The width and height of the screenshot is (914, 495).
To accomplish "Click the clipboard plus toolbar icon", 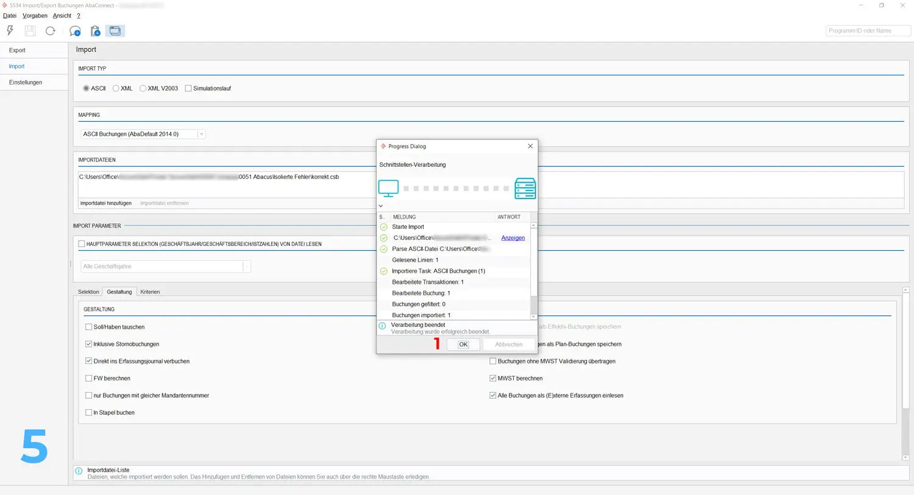I will click(x=95, y=31).
